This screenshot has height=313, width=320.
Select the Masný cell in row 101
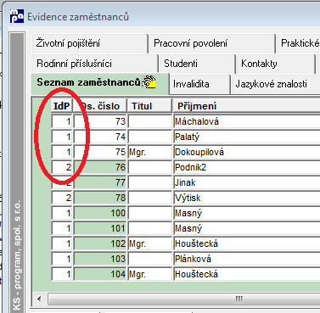[x=247, y=228]
